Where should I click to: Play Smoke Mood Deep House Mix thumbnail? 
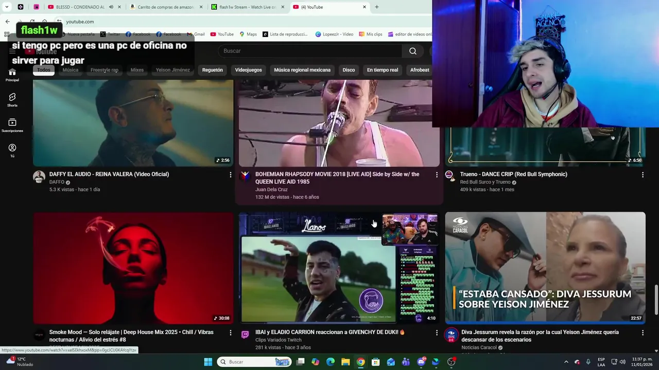point(133,268)
